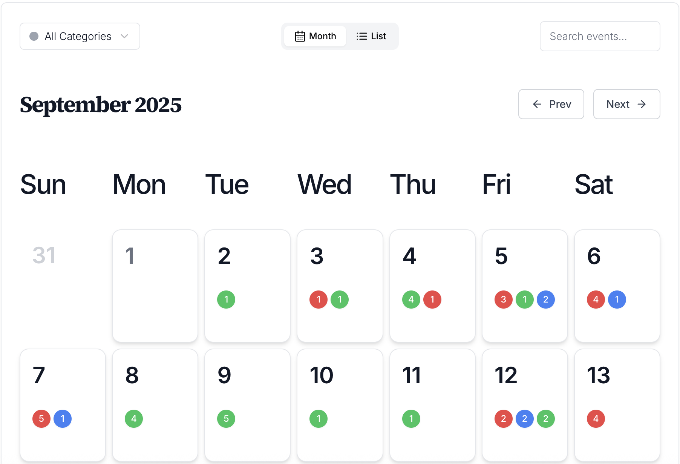Click the blue badge on September 7
Viewport: 680px width, 464px height.
point(63,419)
